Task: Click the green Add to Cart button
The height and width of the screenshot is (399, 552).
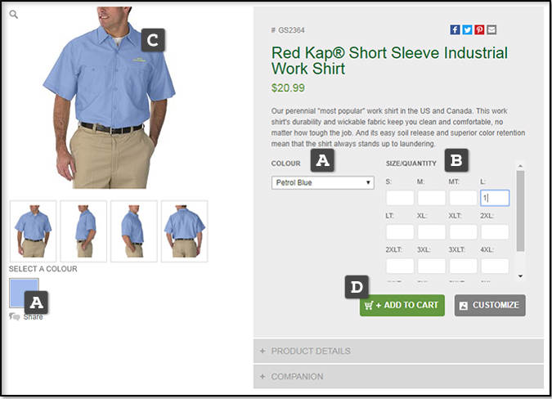Action: pyautogui.click(x=402, y=305)
